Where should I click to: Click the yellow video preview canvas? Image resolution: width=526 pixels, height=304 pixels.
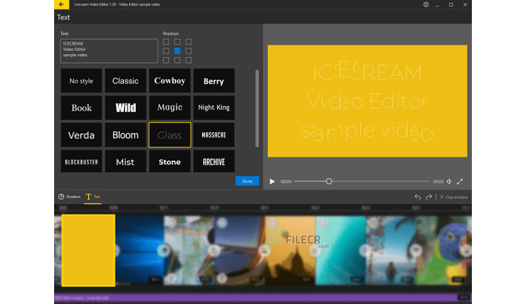click(x=367, y=101)
